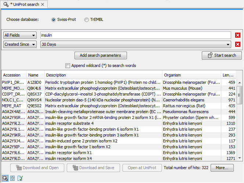Select the TrEMBL database radio button
This screenshot has height=183, width=244.
point(87,20)
